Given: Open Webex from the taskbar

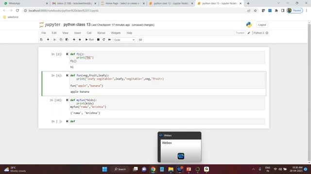Looking at the screenshot, I should pos(180,169).
